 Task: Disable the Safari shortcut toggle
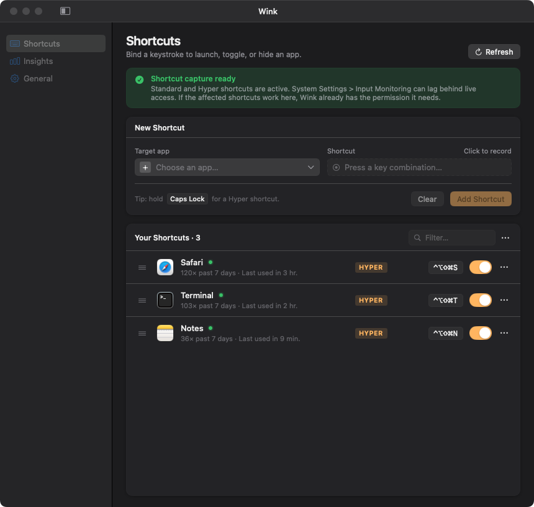(x=481, y=267)
